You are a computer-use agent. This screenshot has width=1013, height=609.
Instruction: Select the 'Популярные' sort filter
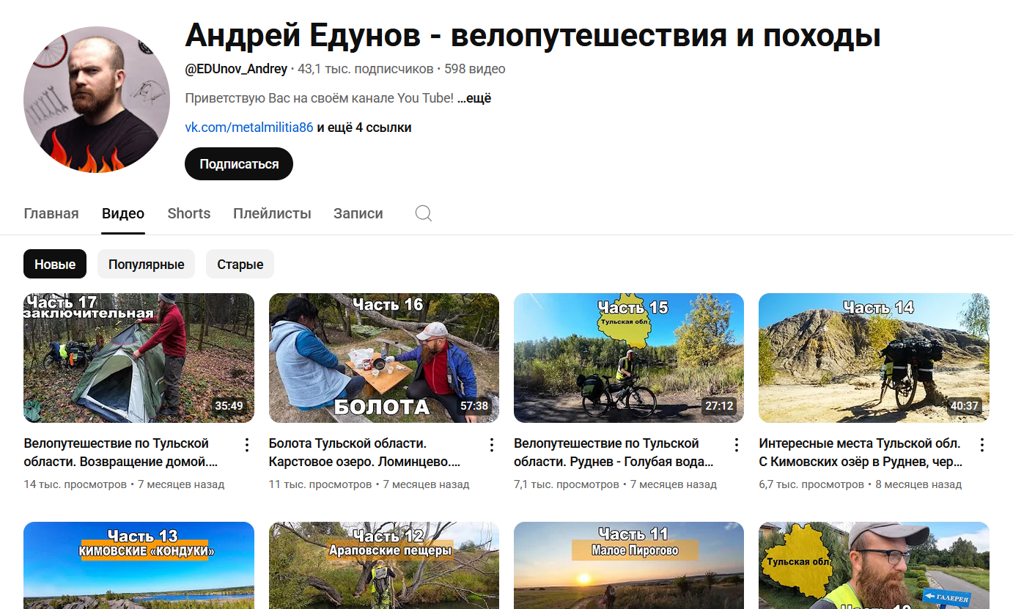tap(147, 265)
